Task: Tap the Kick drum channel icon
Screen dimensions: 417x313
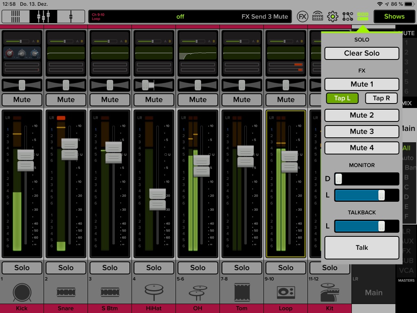Action: tap(22, 292)
